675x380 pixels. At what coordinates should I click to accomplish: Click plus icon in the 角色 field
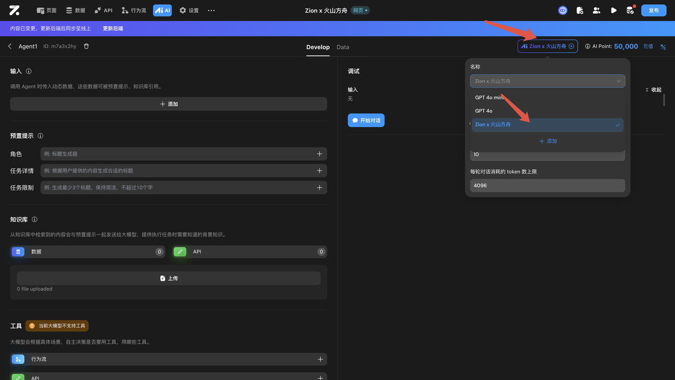click(x=320, y=154)
